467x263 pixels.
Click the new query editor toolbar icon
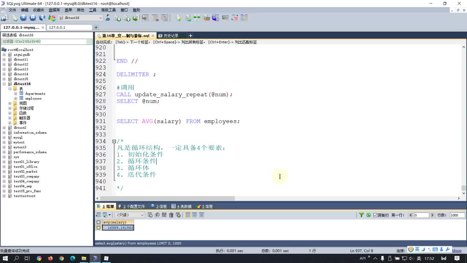click(x=15, y=18)
